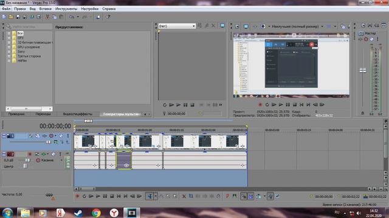The height and width of the screenshot is (218, 389).
Task: Go to start in the timeline transport
Action: coord(119,196)
